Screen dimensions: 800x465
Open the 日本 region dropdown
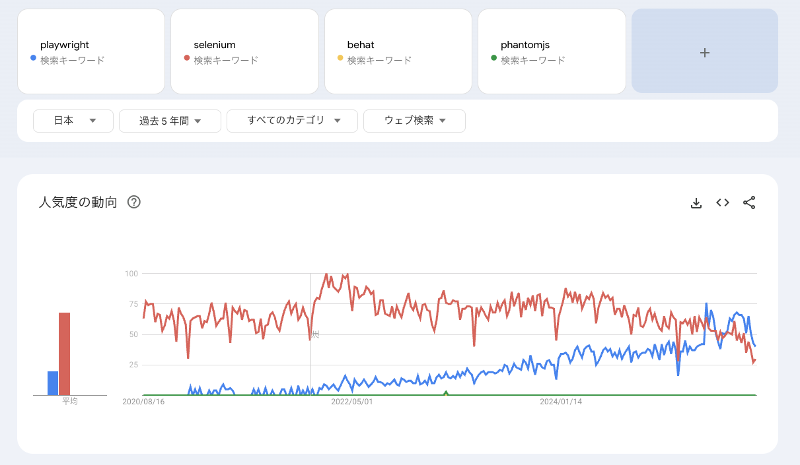[73, 121]
